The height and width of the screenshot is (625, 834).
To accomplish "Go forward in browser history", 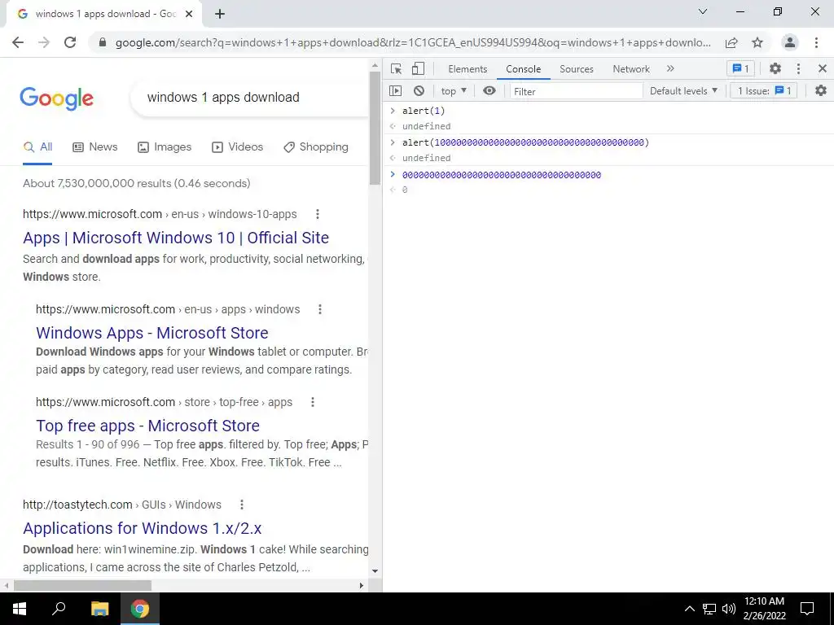I will (x=44, y=42).
